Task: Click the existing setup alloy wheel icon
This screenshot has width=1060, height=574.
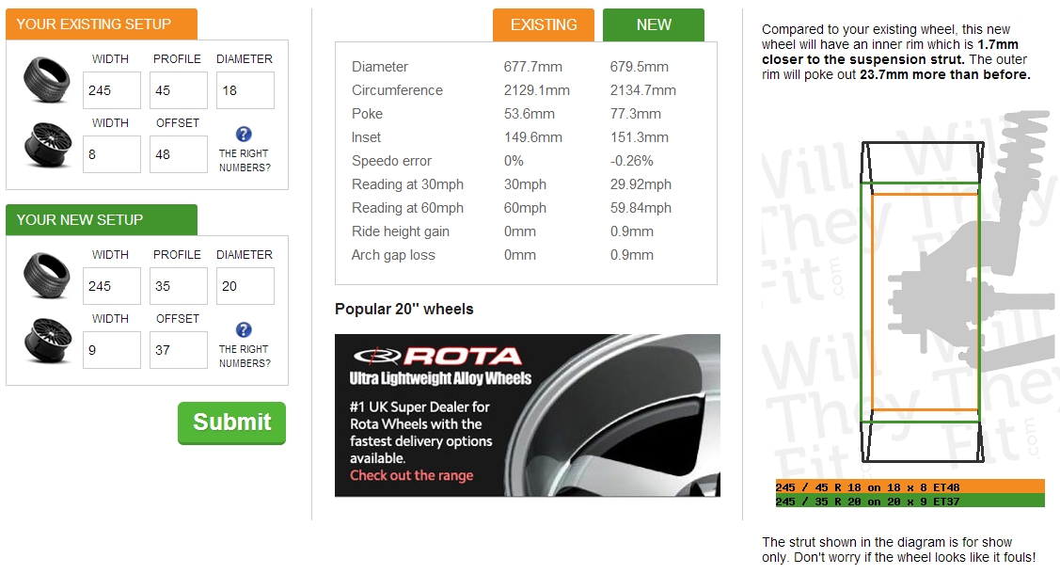Action: 47,145
